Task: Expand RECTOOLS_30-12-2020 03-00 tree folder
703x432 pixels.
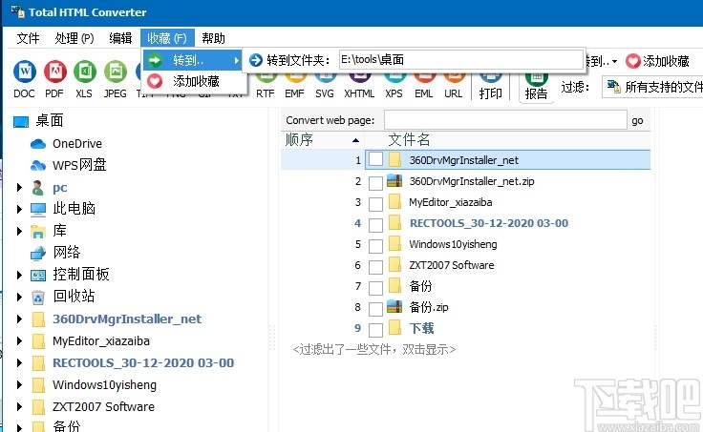Action: 19,362
